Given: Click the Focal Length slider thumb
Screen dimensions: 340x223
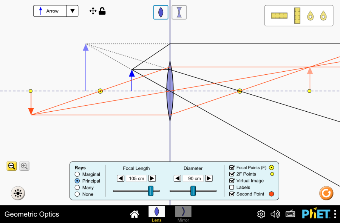Looking at the screenshot, I should click(x=151, y=191).
